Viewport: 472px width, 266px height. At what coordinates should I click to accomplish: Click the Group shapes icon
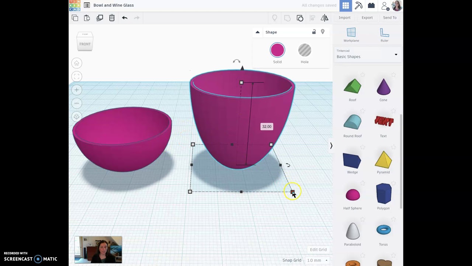click(287, 18)
